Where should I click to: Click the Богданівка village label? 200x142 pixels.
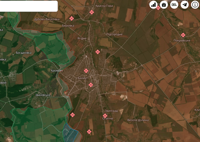pos(24,53)
